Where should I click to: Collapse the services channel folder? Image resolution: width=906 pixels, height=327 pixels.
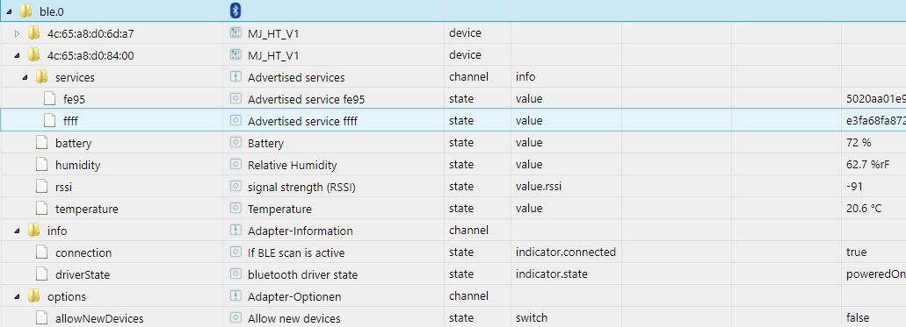[25, 77]
